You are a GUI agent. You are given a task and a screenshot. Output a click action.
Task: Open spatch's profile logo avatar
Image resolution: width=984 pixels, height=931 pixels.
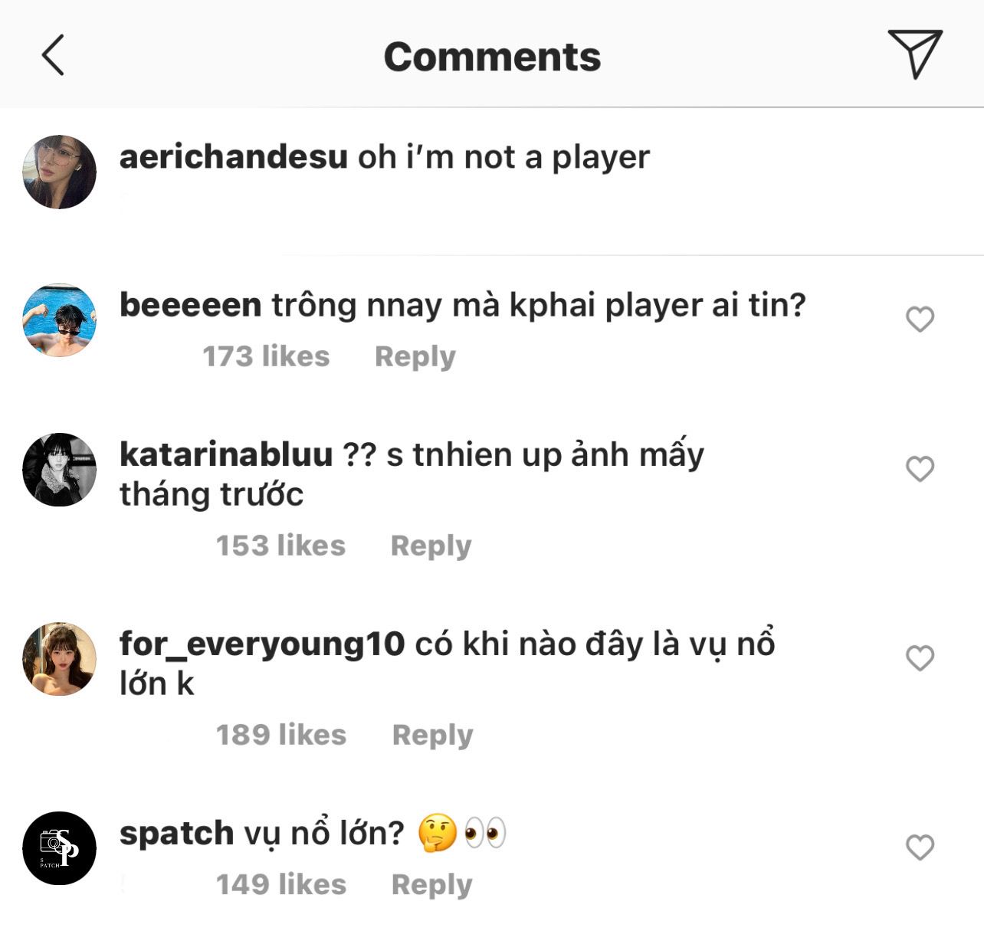pyautogui.click(x=60, y=848)
